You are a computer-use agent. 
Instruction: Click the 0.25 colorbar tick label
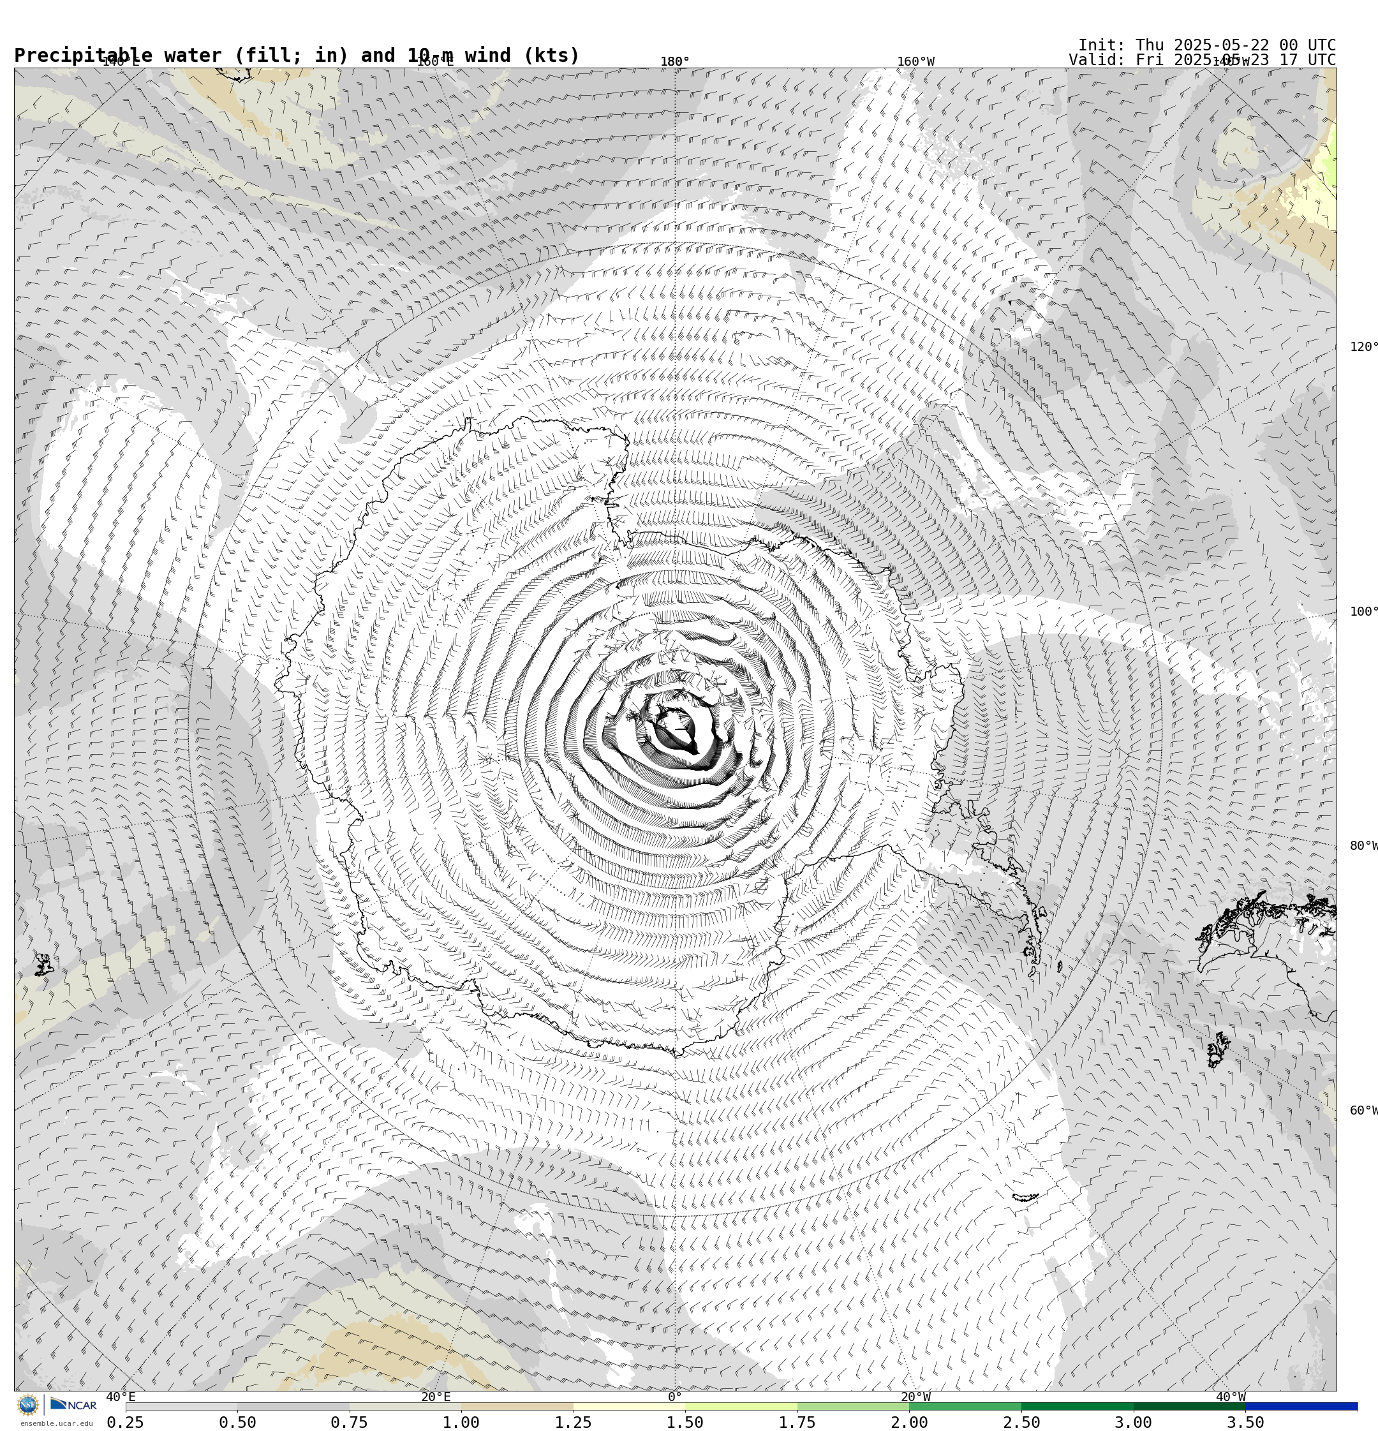[x=126, y=1422]
